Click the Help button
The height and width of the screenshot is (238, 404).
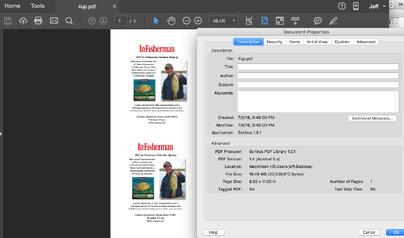[x=213, y=233]
